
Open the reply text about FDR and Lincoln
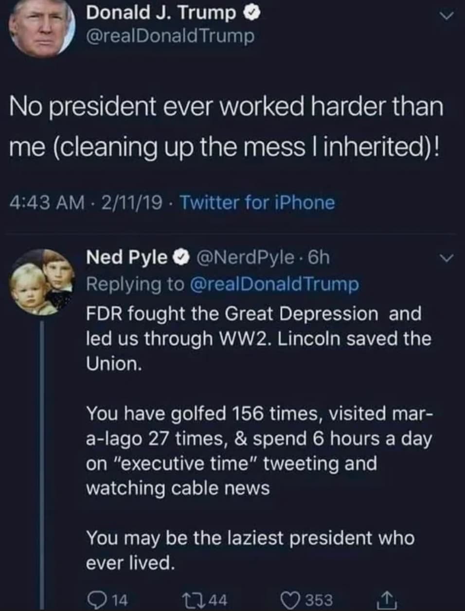coord(258,338)
